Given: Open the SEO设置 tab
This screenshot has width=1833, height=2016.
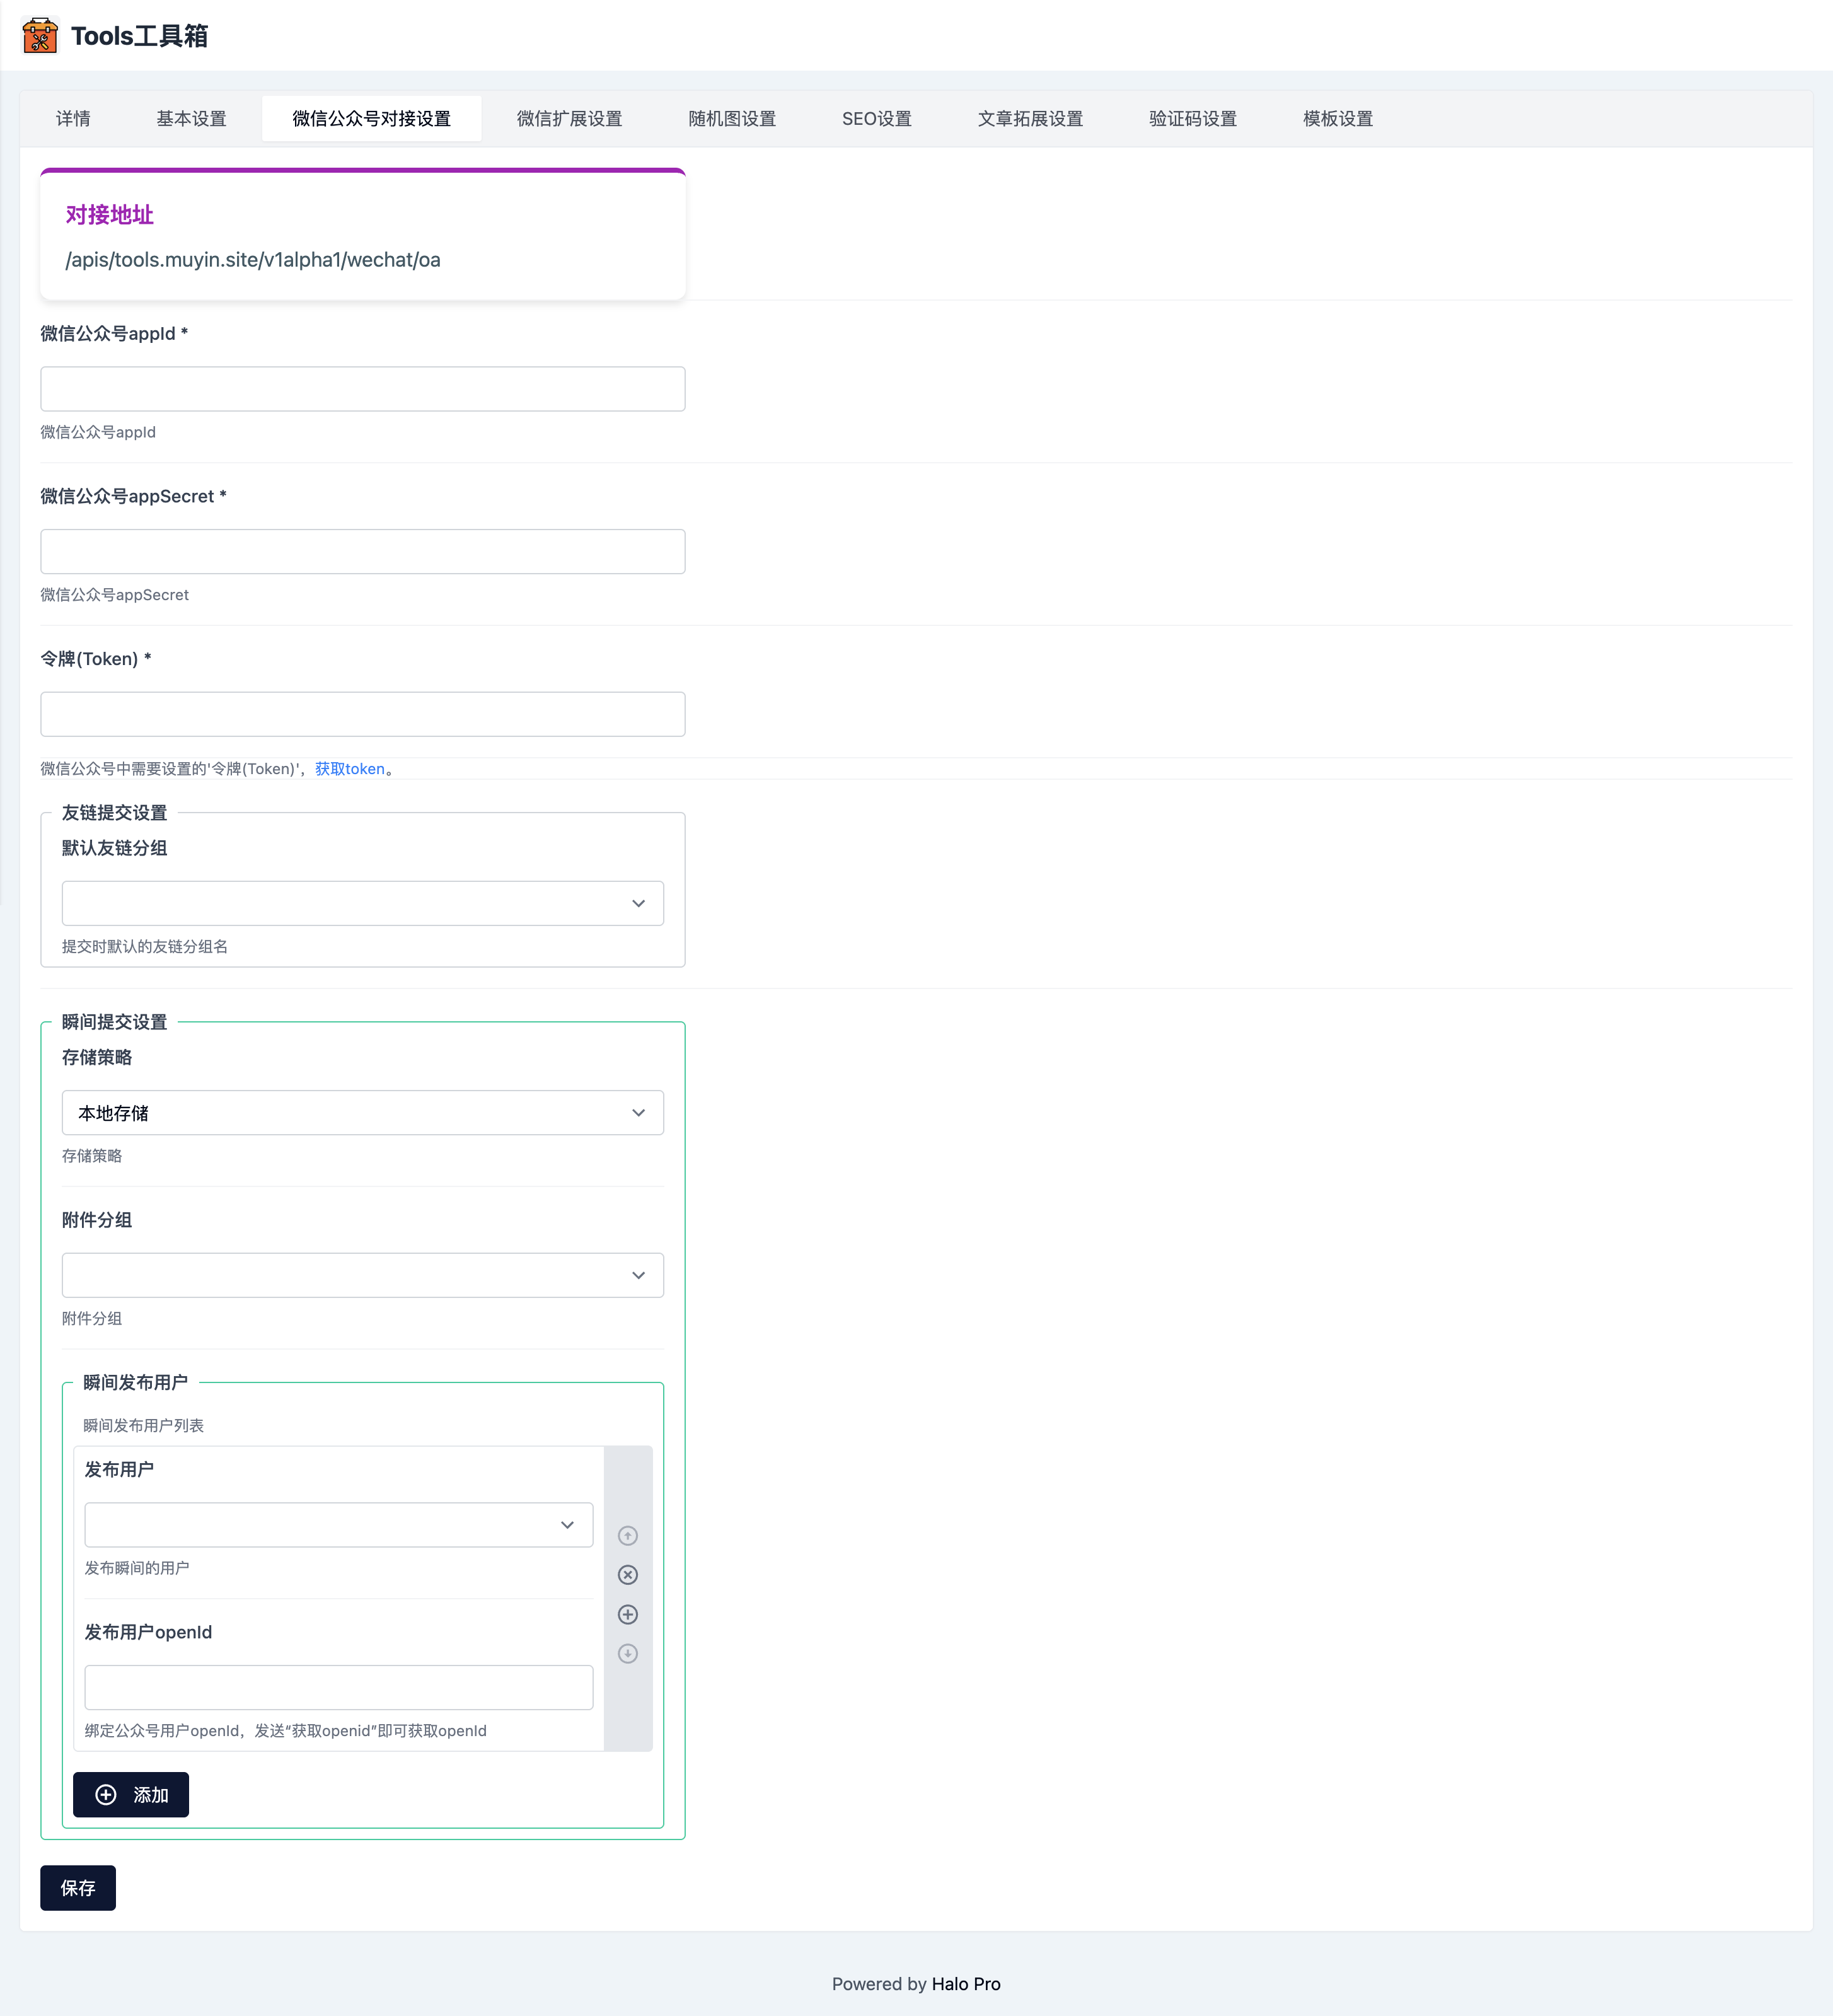Looking at the screenshot, I should [x=877, y=118].
